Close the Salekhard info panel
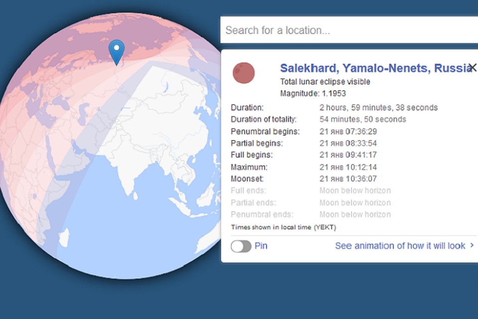Image resolution: width=478 pixels, height=319 pixels. (x=472, y=67)
